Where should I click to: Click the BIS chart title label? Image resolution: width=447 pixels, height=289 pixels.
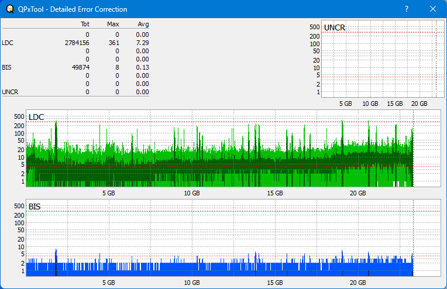[x=35, y=207]
